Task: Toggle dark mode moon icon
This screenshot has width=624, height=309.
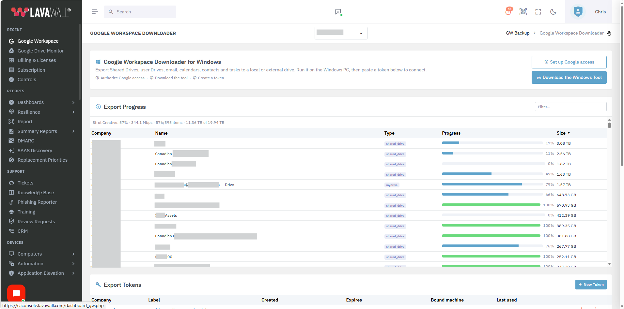Action: tap(553, 12)
